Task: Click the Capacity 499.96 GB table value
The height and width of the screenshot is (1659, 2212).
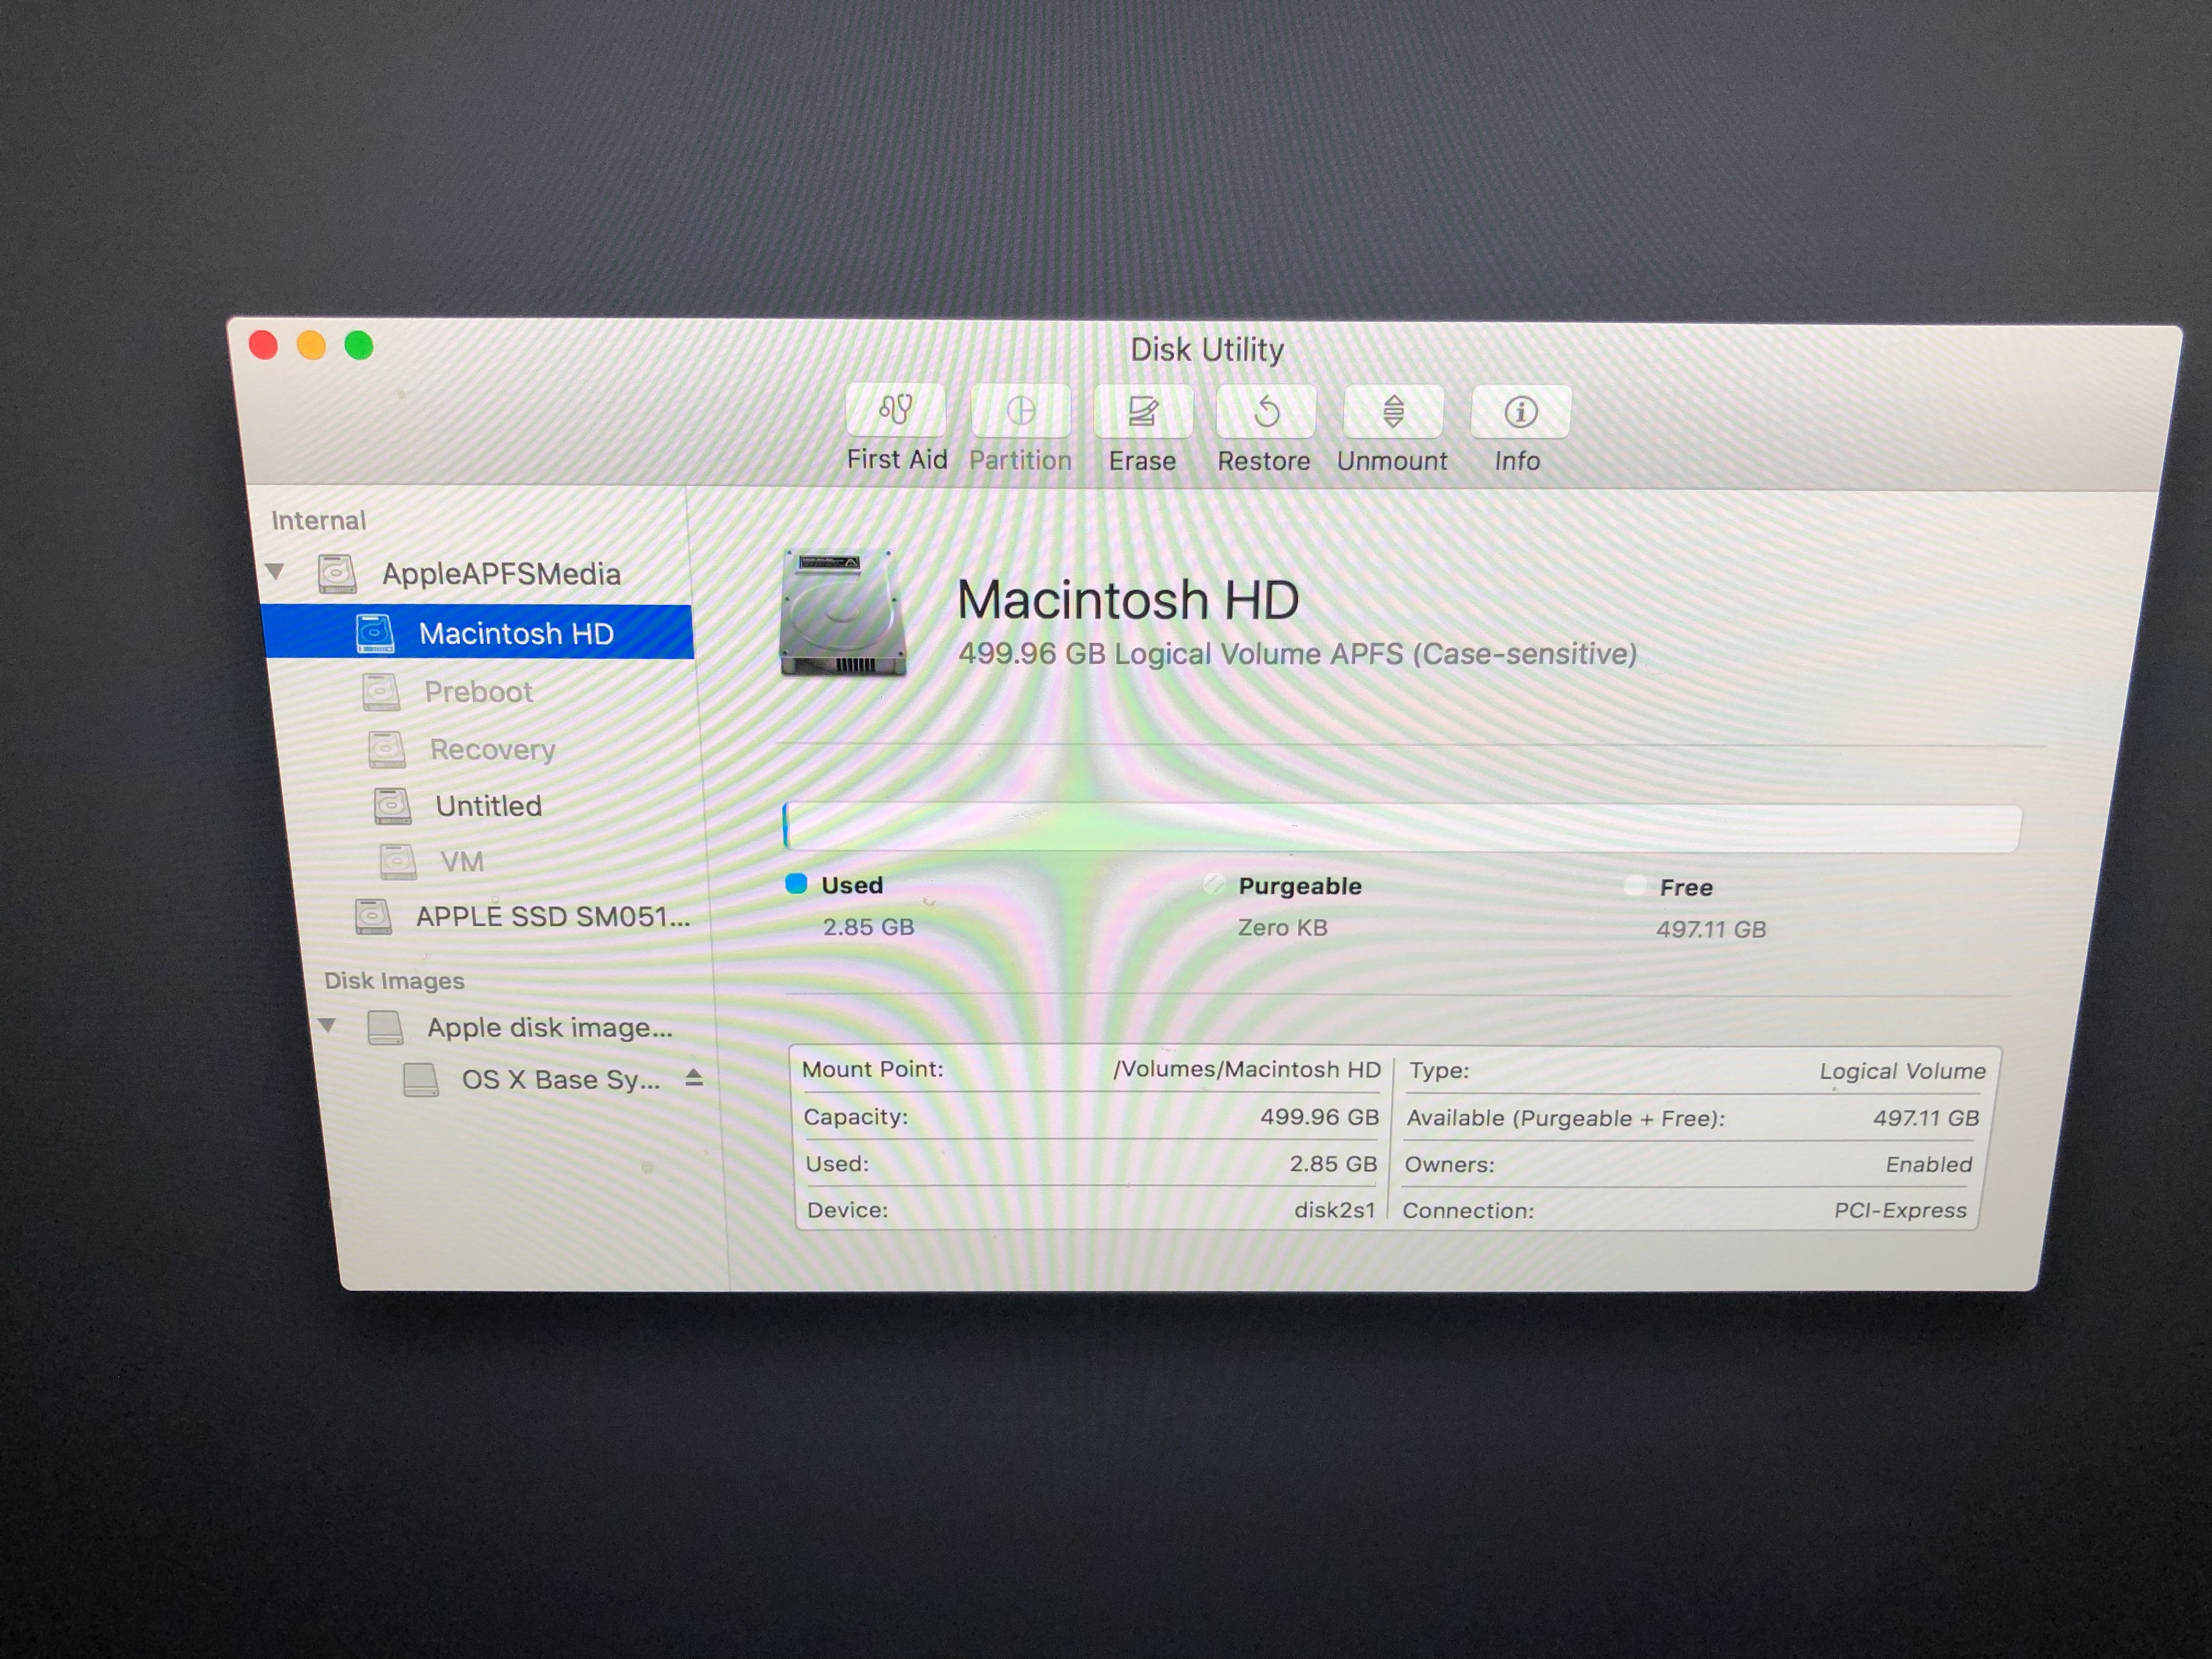Action: (1319, 1117)
